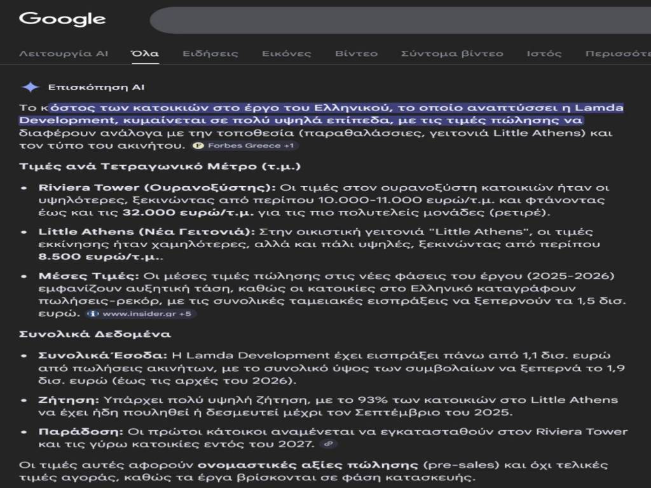Image resolution: width=651 pixels, height=488 pixels.
Task: Open the link icon chip after 2027
Action: pos(328,444)
